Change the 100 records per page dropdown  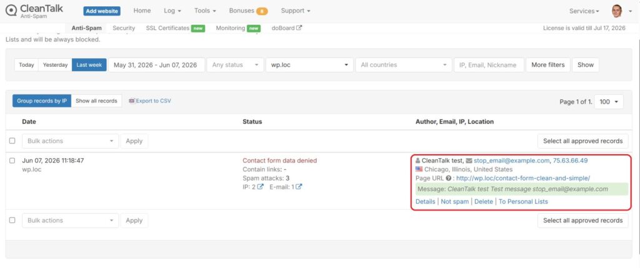coord(609,102)
